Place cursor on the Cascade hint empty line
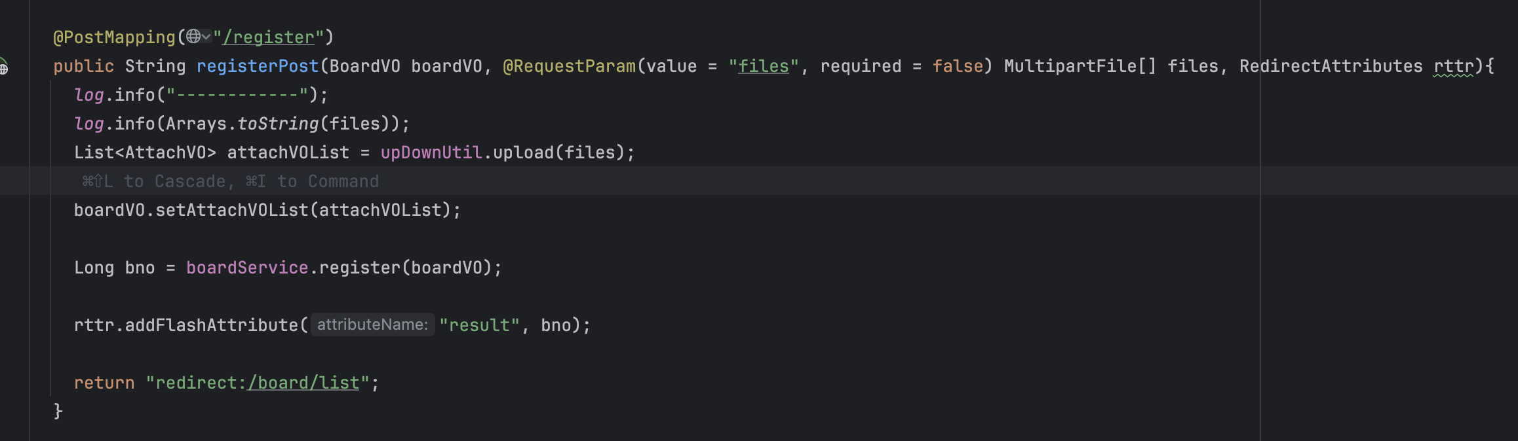Image resolution: width=1518 pixels, height=441 pixels. [524, 181]
